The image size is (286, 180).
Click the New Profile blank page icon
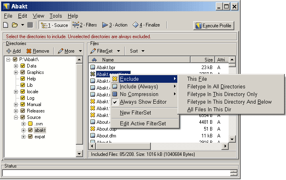tap(6, 25)
